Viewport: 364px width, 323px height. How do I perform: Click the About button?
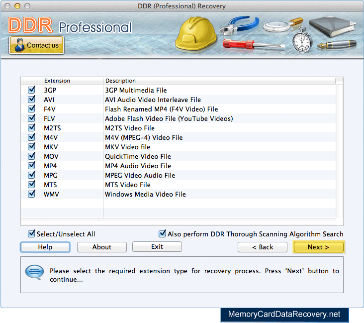point(101,247)
